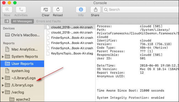The height and width of the screenshot is (102, 179).
Task: Minimize the Console window
Action: tap(9, 3)
